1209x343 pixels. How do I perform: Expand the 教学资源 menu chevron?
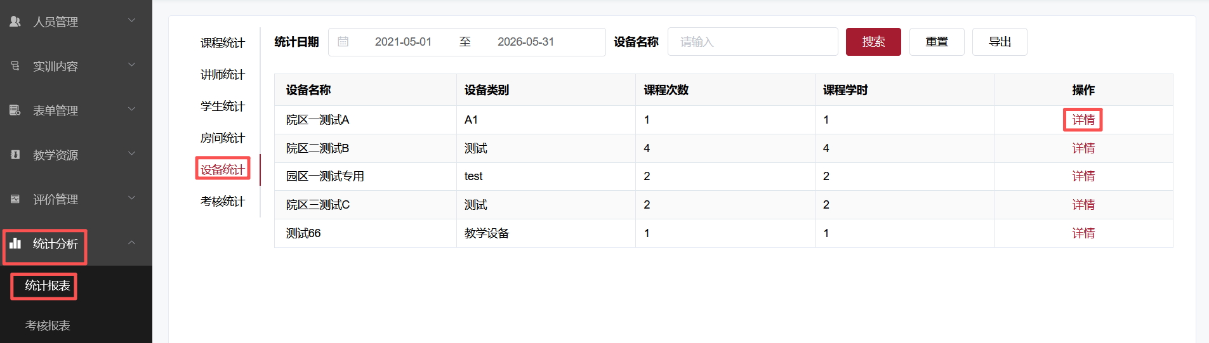tap(132, 153)
